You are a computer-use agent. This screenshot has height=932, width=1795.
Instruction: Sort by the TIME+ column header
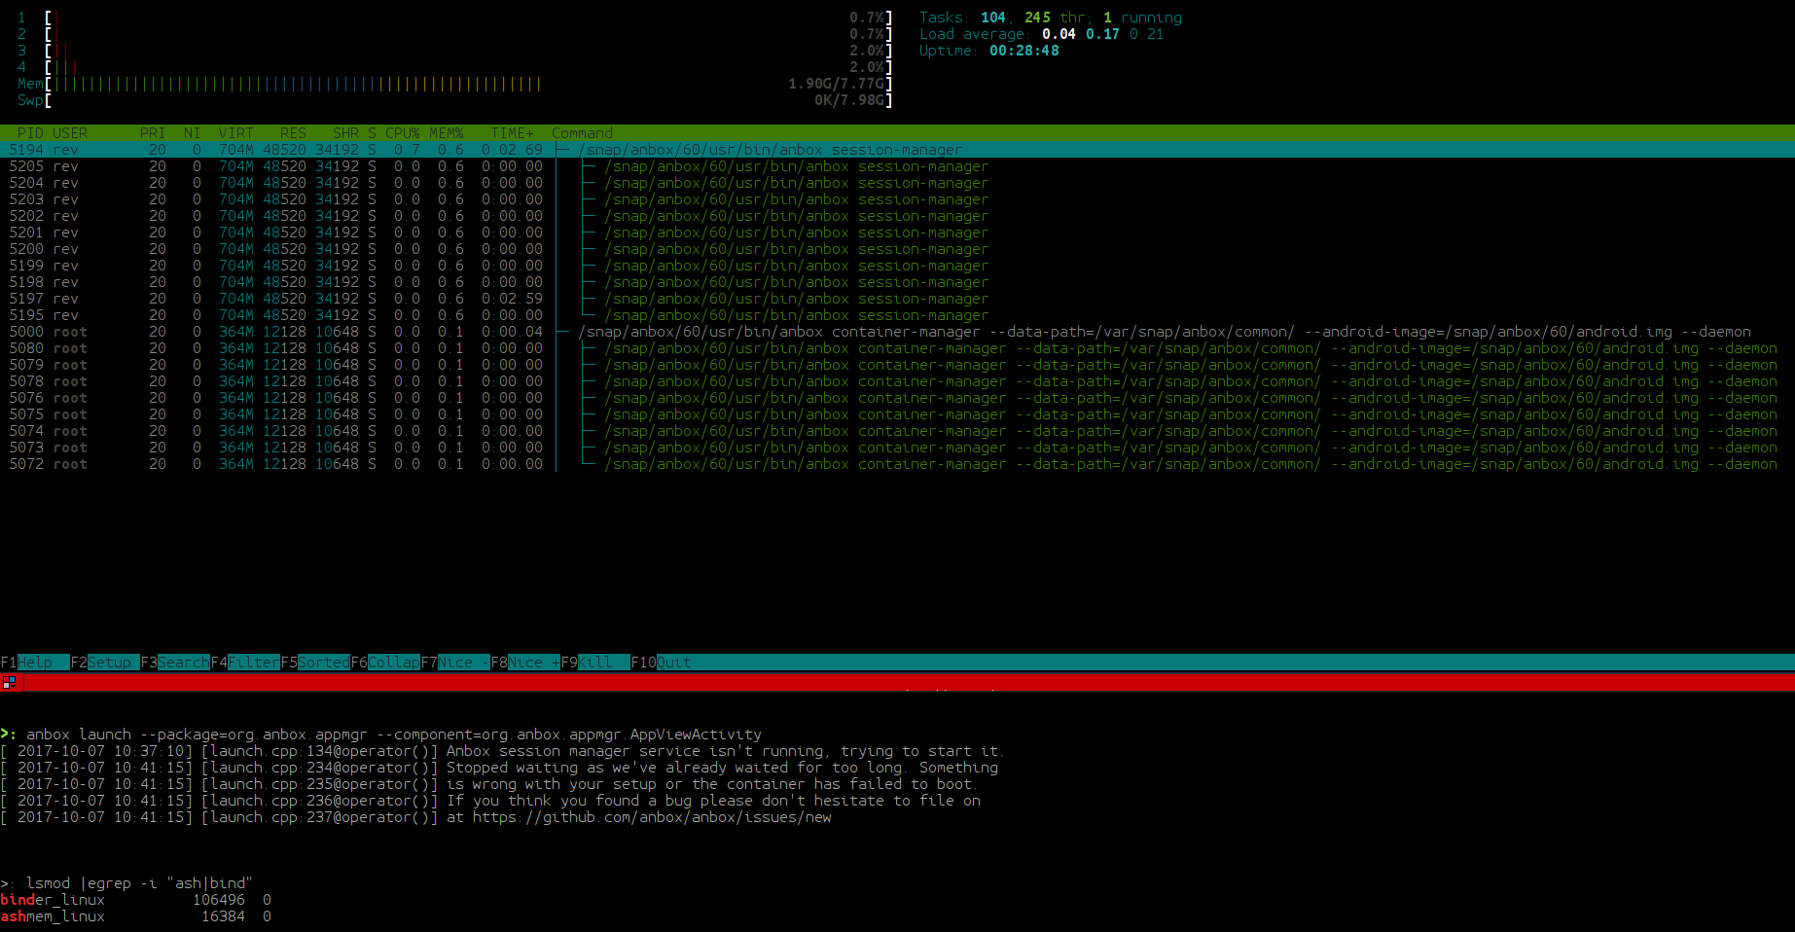513,133
